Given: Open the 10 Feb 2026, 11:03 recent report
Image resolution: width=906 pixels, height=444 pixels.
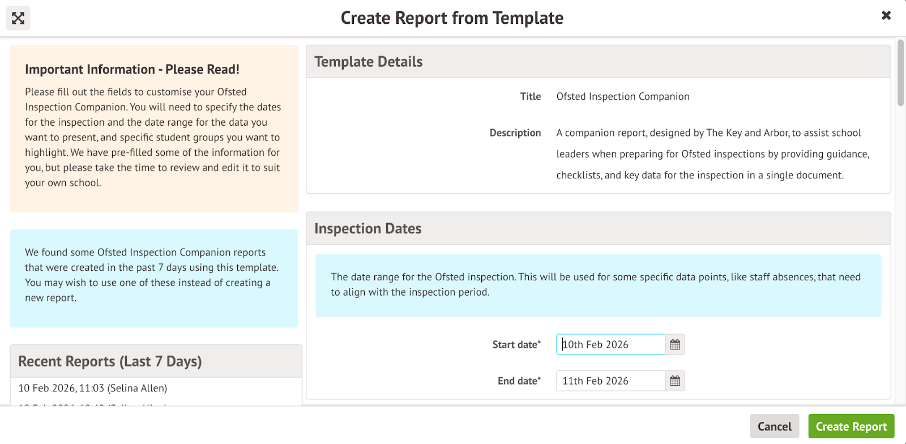Looking at the screenshot, I should point(93,388).
